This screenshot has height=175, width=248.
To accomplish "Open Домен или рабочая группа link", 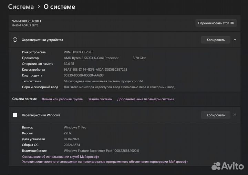I will [62, 99].
